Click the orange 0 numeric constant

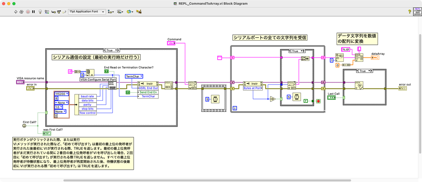pos(337,66)
